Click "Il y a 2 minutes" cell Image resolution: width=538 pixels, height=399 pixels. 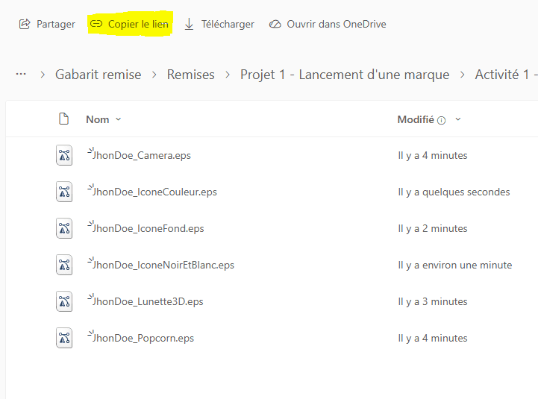(433, 228)
